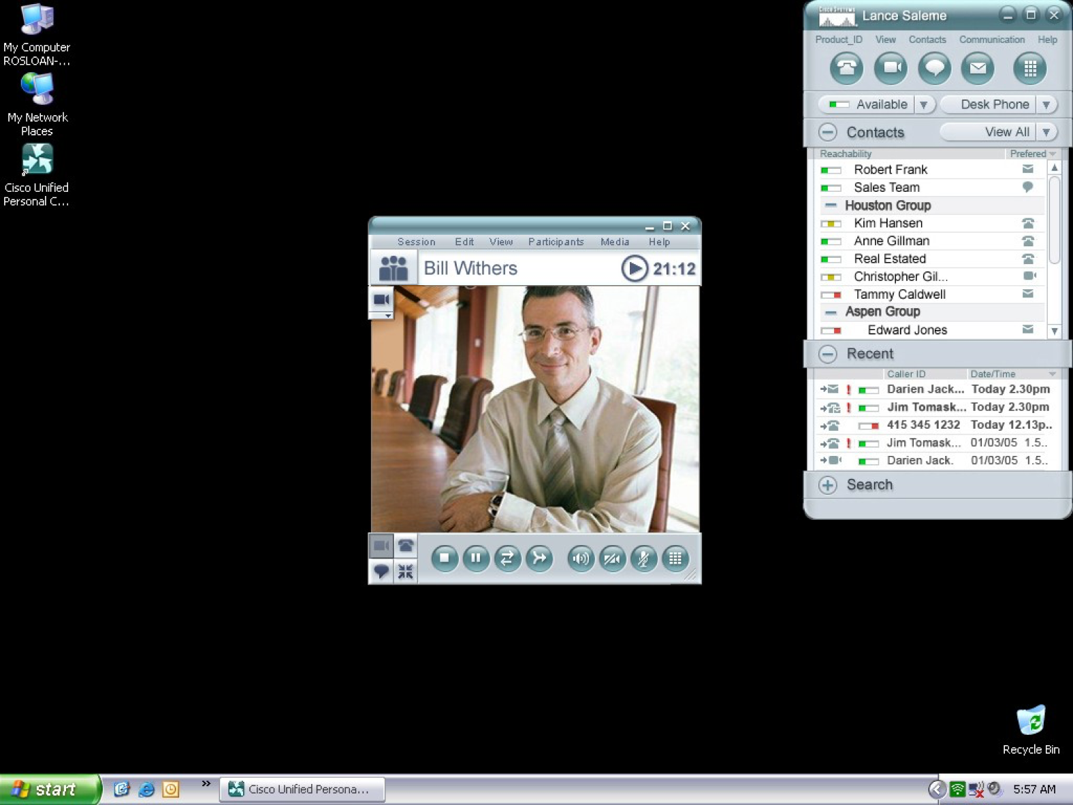Open the dial pad in the Lance Saleme window
The image size is (1073, 805).
(x=1030, y=68)
